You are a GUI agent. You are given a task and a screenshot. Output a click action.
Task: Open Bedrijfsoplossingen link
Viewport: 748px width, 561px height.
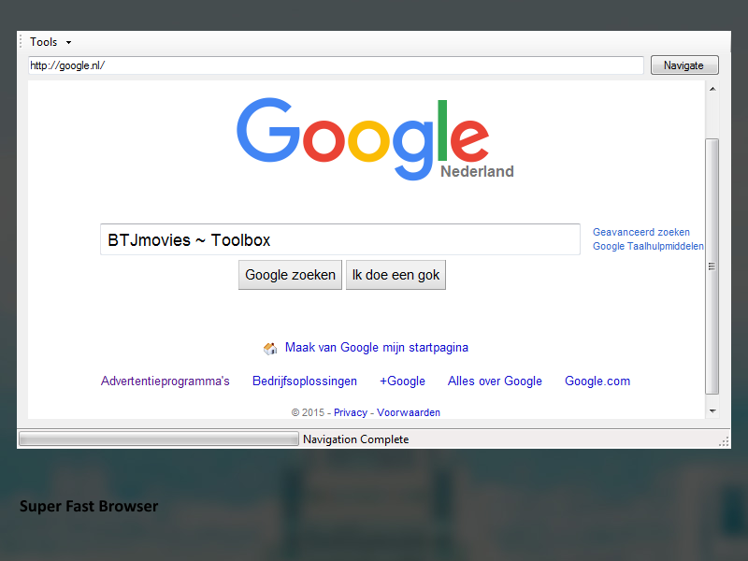[305, 381]
